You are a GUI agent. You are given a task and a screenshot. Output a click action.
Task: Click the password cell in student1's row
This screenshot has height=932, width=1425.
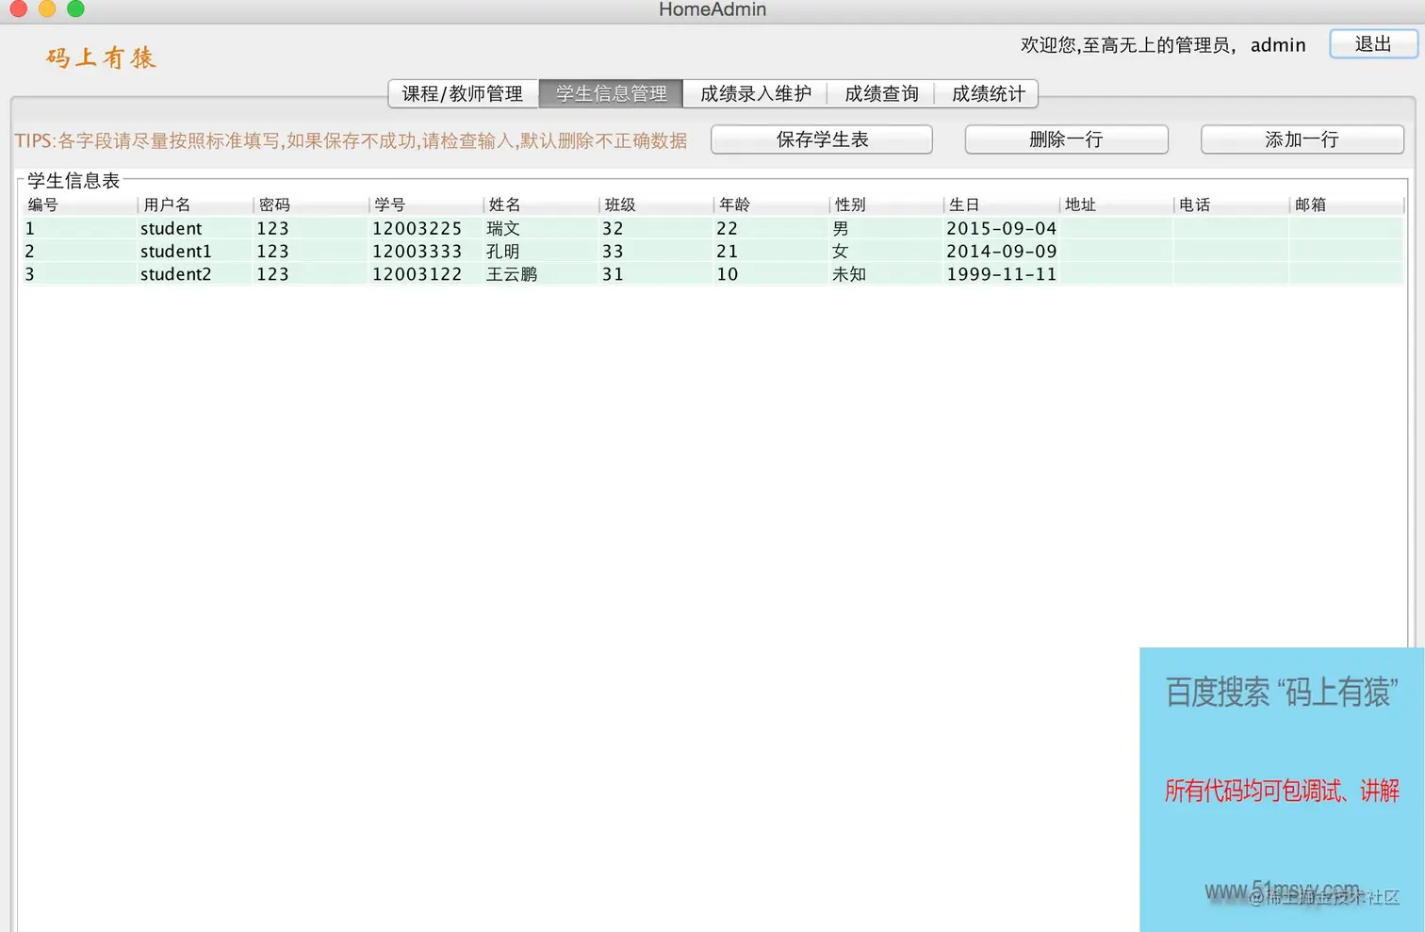(311, 252)
